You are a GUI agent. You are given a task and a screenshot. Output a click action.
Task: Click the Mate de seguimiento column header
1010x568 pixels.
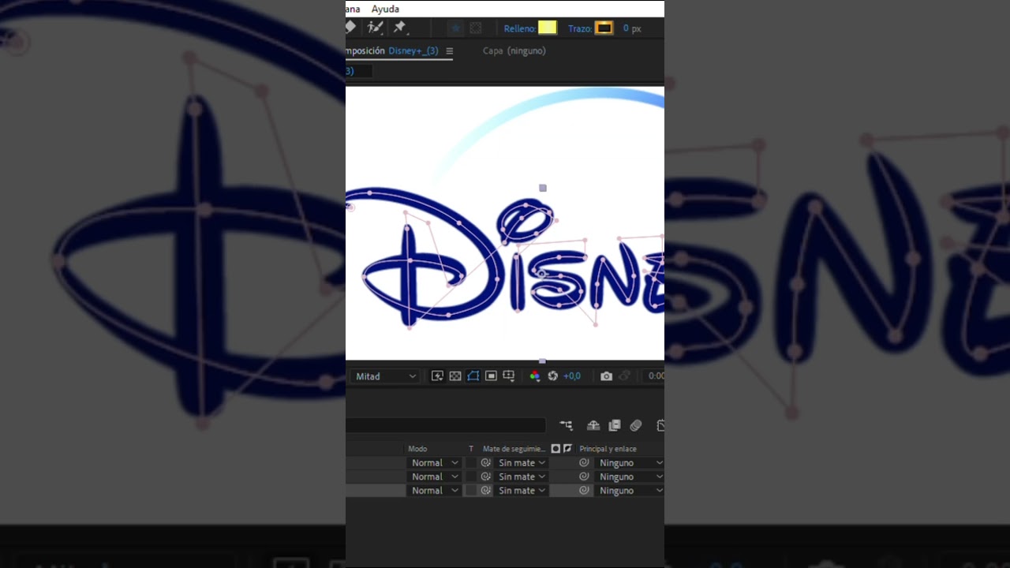[514, 449]
